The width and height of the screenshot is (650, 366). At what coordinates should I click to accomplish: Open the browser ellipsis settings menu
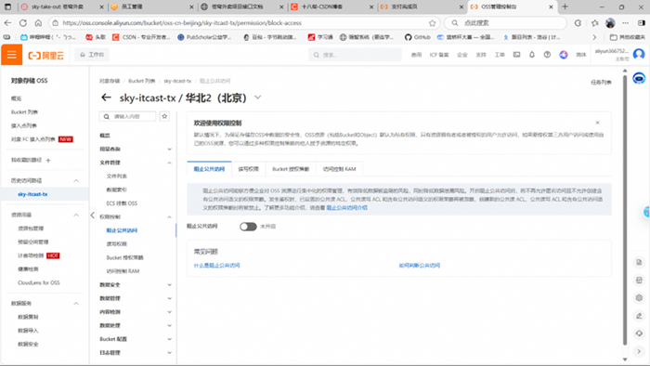(x=626, y=23)
